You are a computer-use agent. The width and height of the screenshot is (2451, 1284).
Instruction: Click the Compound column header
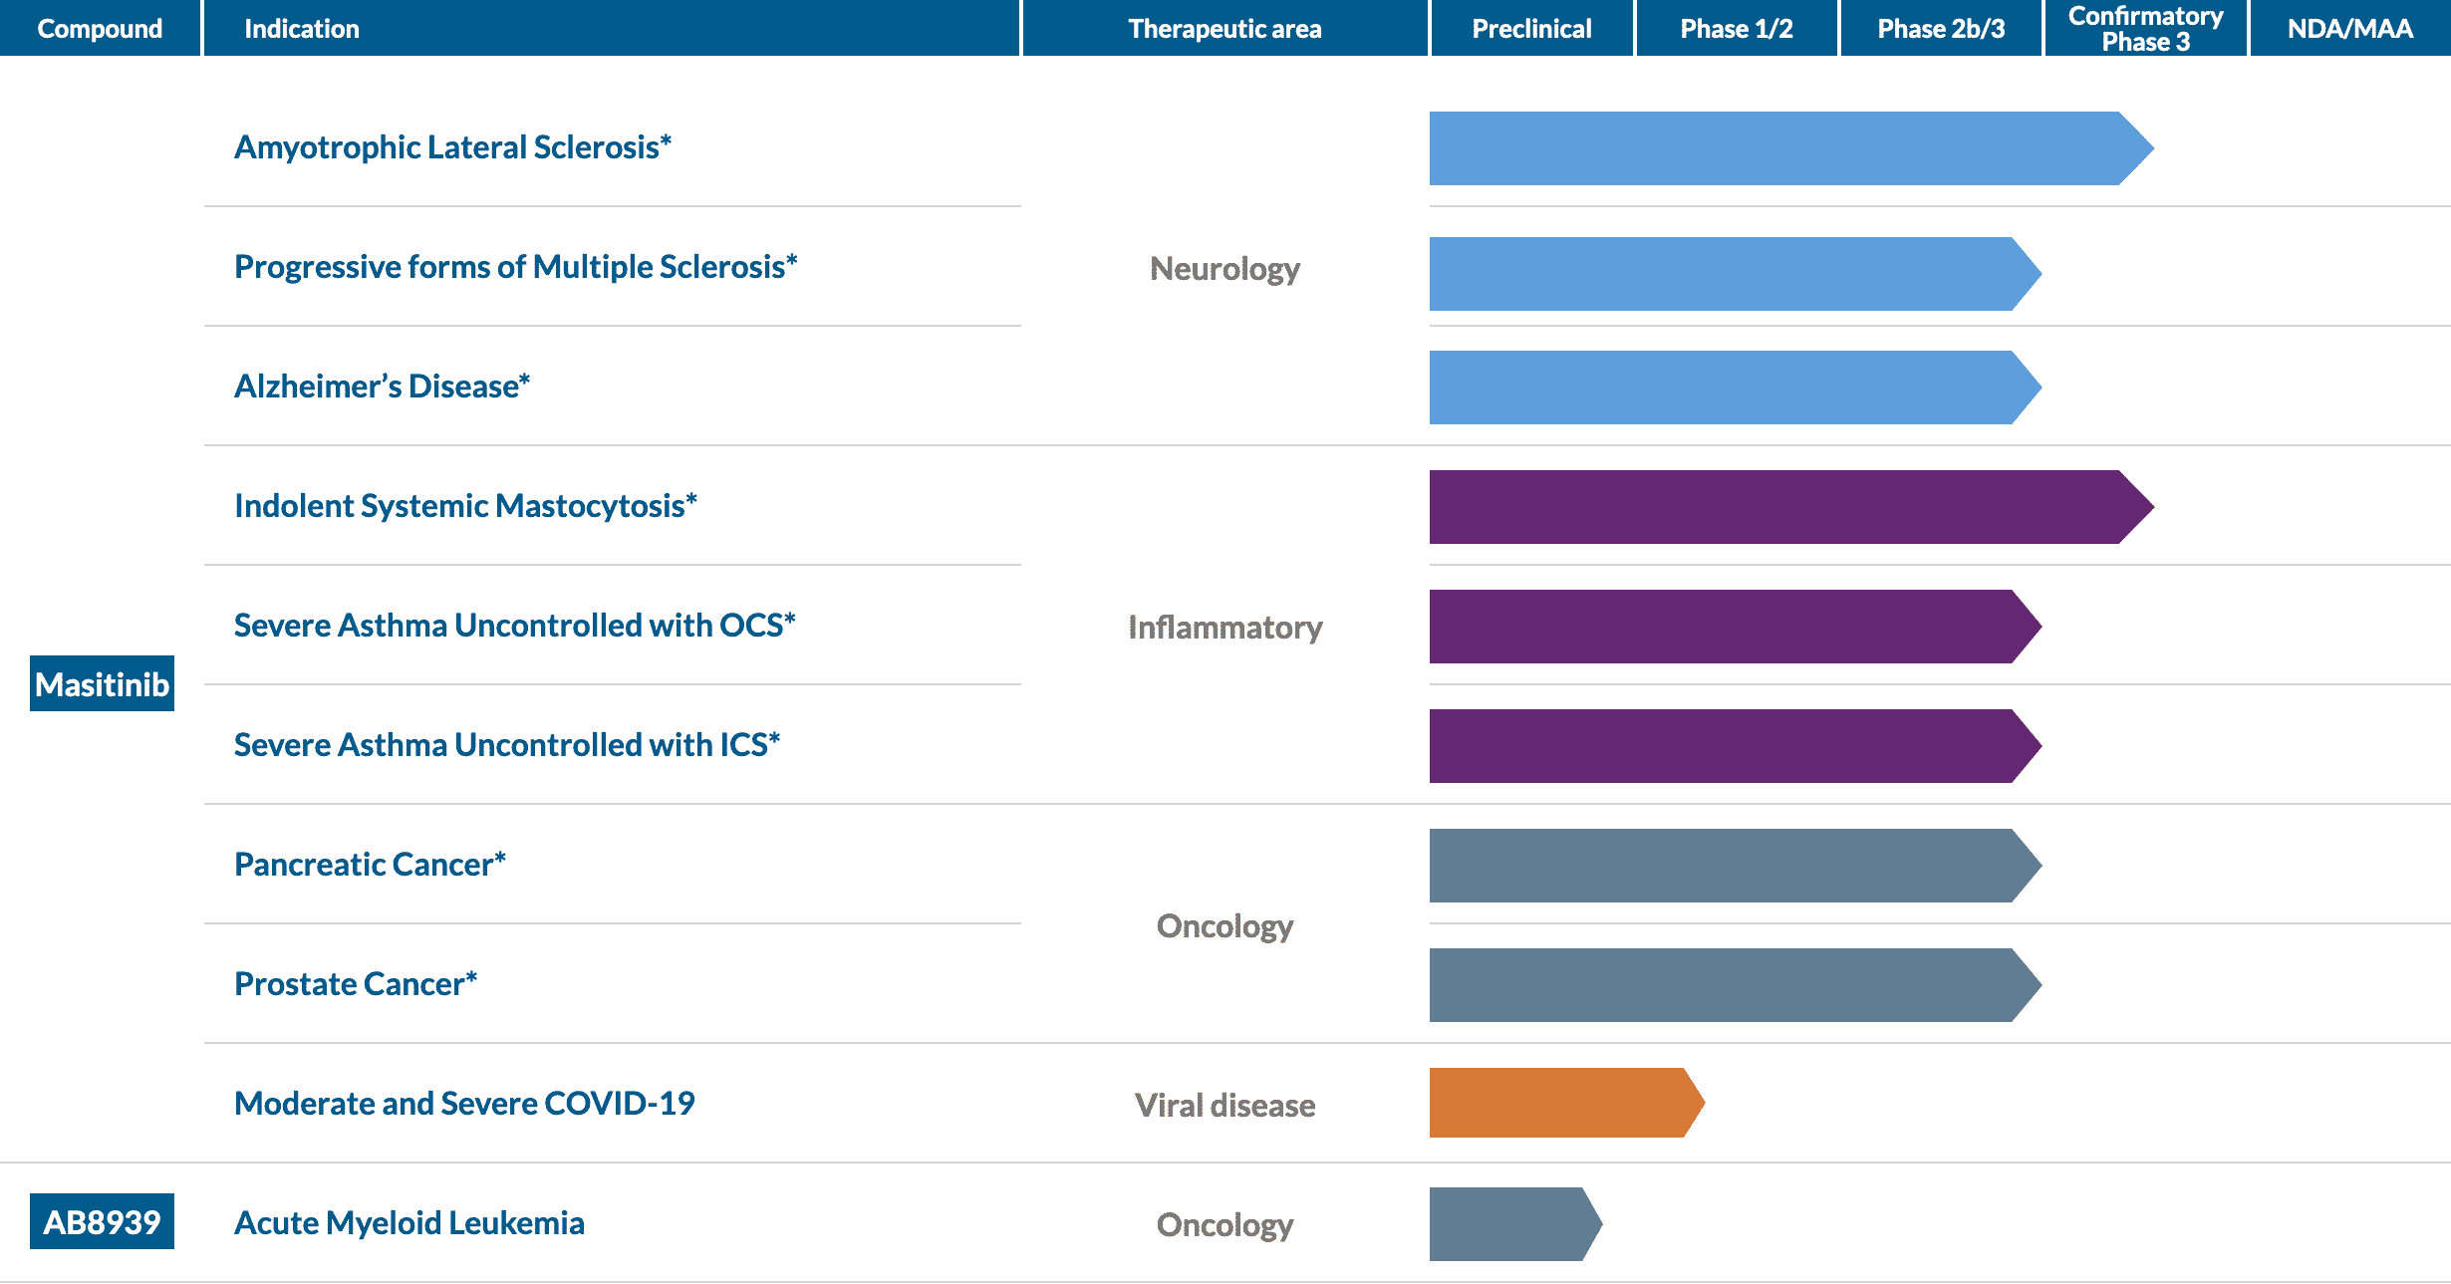(100, 28)
